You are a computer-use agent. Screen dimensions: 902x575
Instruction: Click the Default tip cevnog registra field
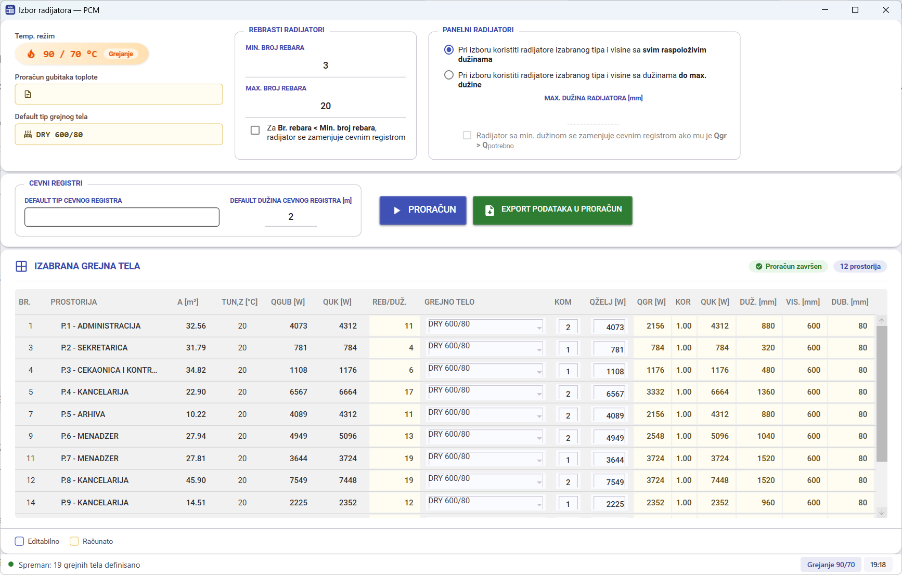pos(122,217)
